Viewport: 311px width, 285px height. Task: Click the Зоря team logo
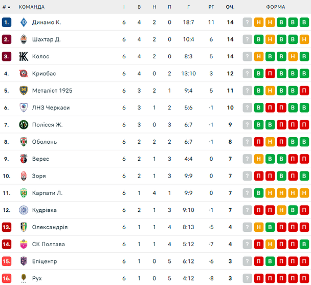click(23, 176)
